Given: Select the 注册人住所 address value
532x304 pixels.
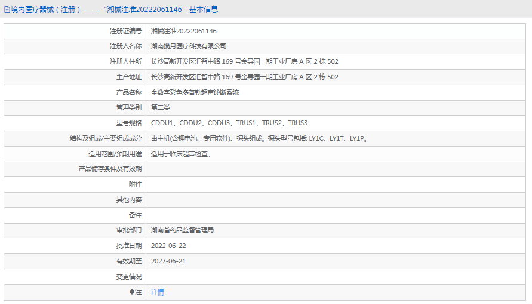Looking at the screenshot, I should [245, 61].
